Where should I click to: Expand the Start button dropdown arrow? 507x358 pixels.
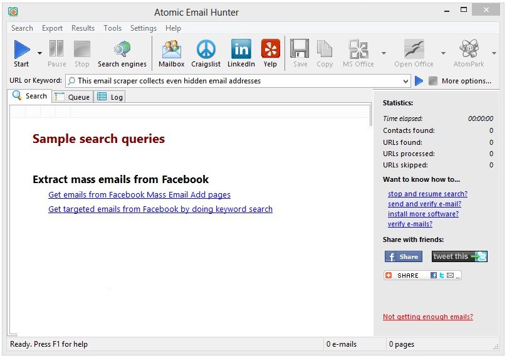pos(39,53)
